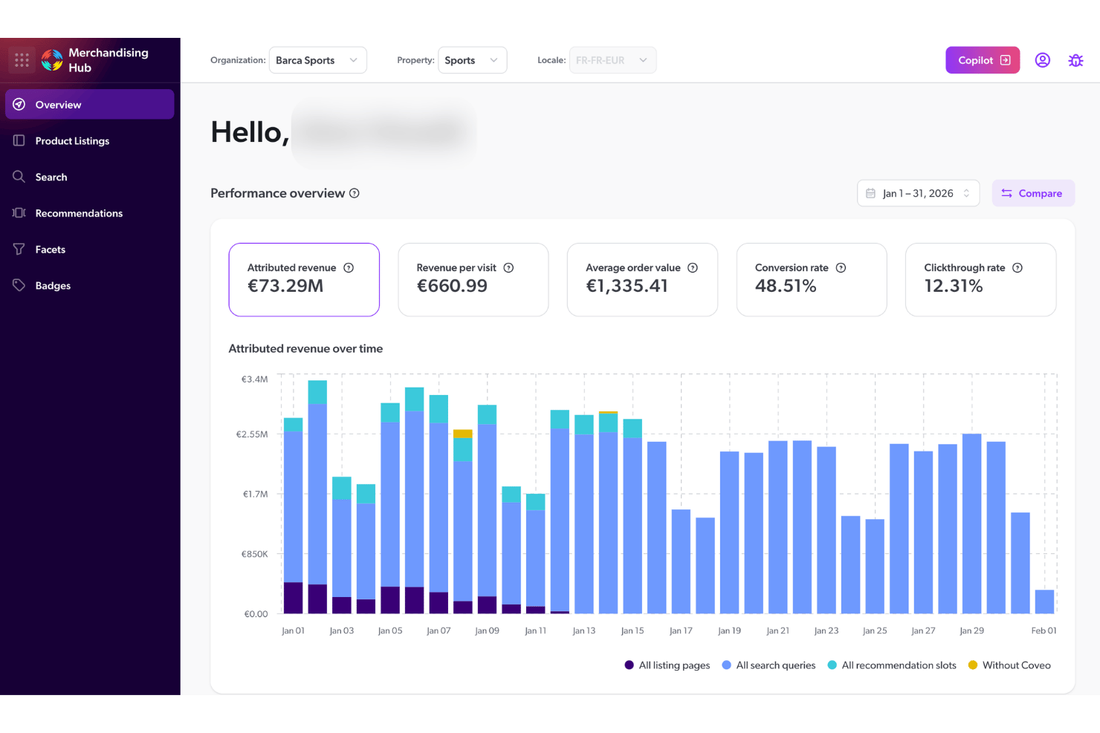The image size is (1100, 733).
Task: Toggle All listing pages legend series
Action: (x=667, y=665)
